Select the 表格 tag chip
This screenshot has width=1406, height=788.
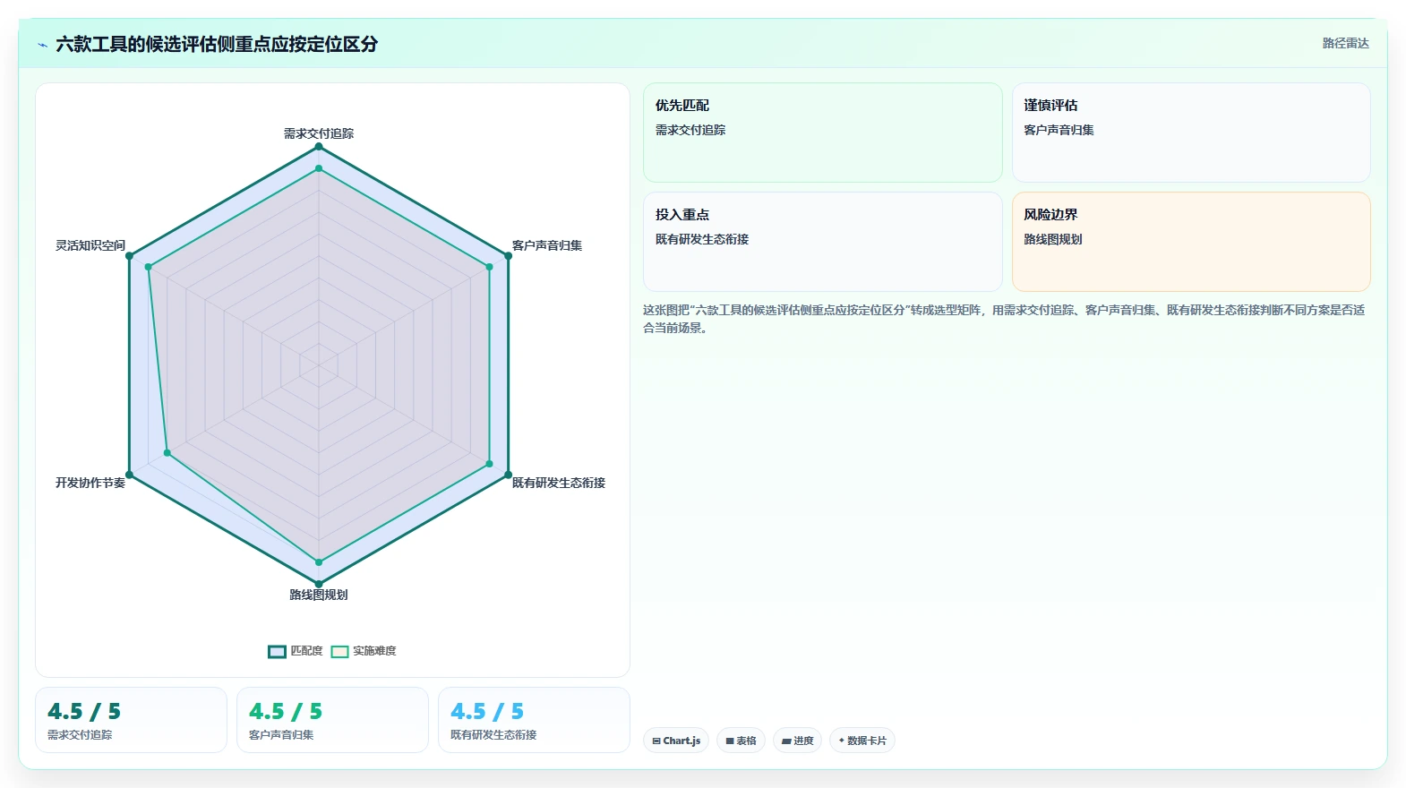741,741
